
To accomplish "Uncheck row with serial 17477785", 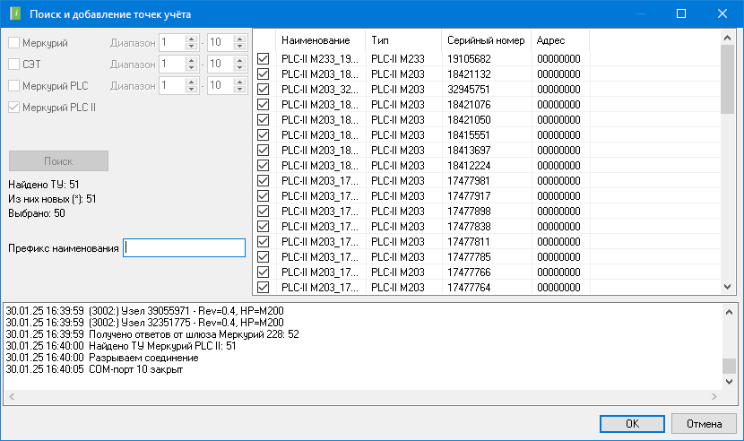I will pos(263,257).
